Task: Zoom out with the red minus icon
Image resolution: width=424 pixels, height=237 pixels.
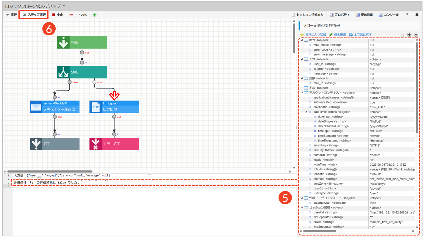Action: pyautogui.click(x=71, y=15)
